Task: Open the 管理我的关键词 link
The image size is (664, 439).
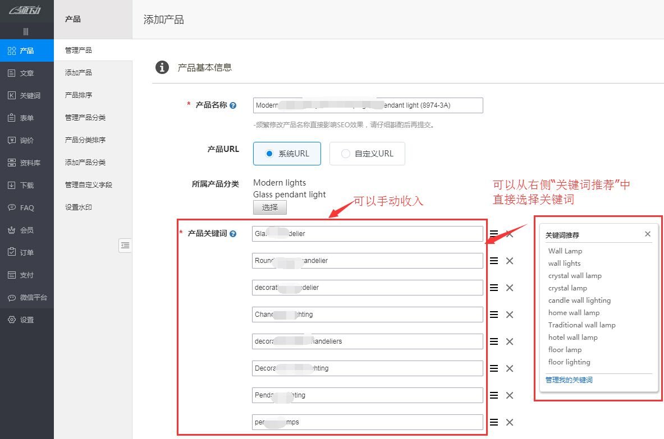Action: pyautogui.click(x=569, y=380)
